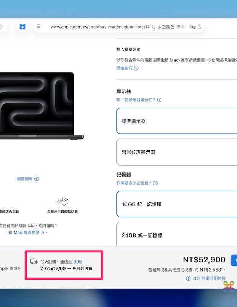Expand 你需要多少記憶體 help link
Viewport: 237px width, 307px height.
tap(137, 183)
